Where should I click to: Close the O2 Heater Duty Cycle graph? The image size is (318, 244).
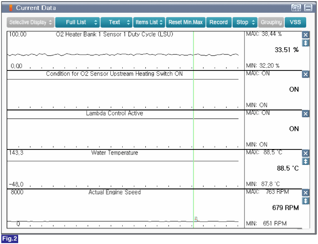tap(305, 35)
